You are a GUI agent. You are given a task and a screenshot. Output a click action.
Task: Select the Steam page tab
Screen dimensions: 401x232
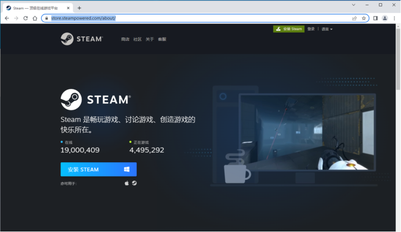point(38,8)
